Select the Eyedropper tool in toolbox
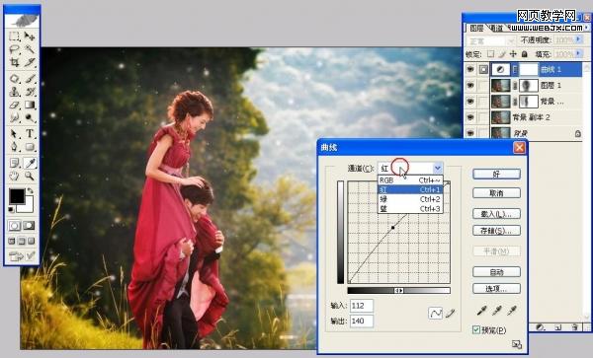 [x=30, y=163]
